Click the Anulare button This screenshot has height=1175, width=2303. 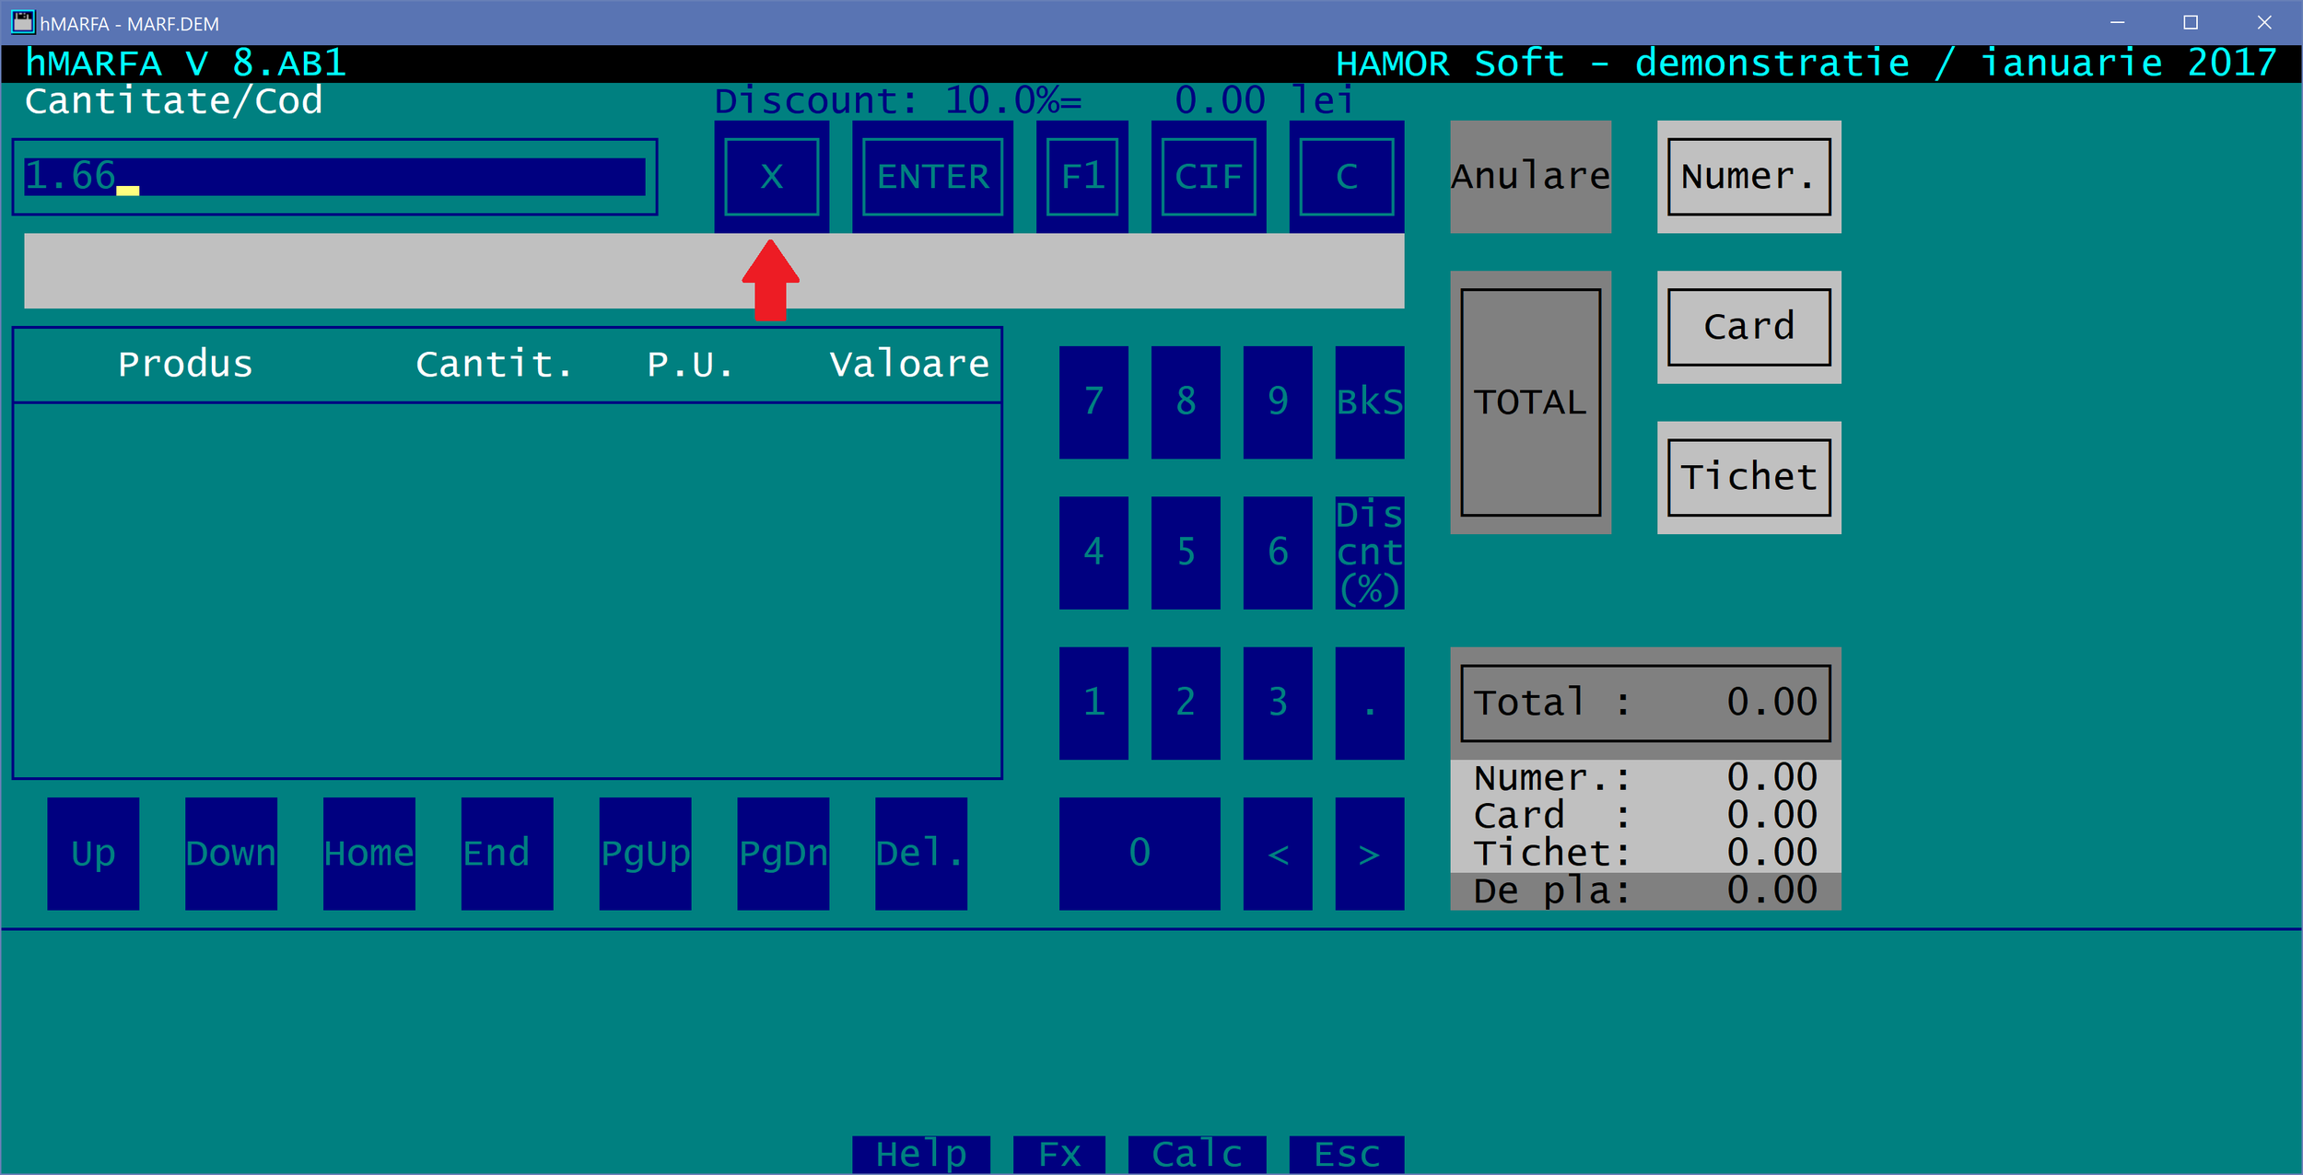[x=1530, y=177]
